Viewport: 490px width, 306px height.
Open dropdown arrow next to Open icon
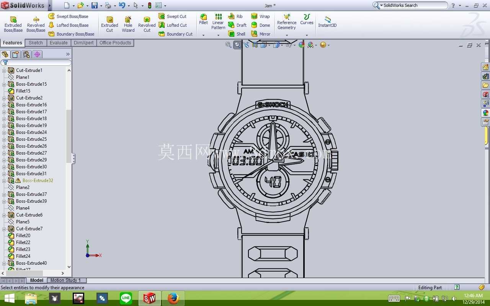(x=88, y=6)
